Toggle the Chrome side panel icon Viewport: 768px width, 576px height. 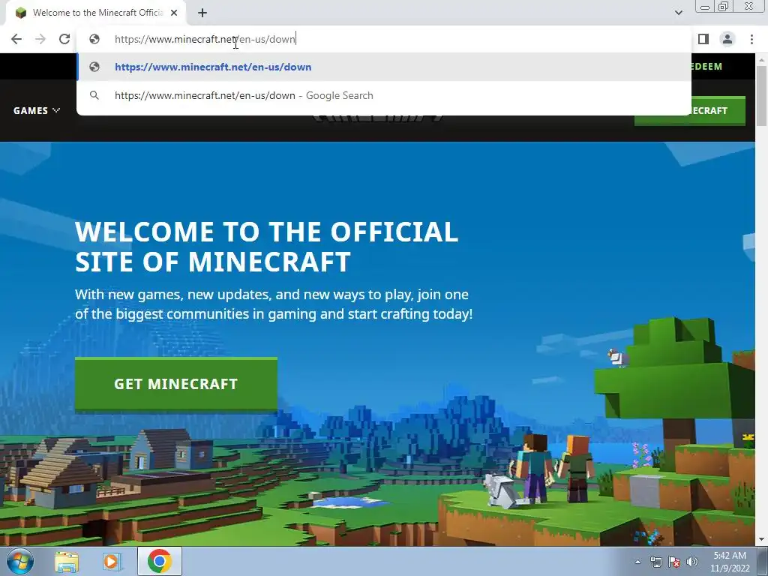703,39
